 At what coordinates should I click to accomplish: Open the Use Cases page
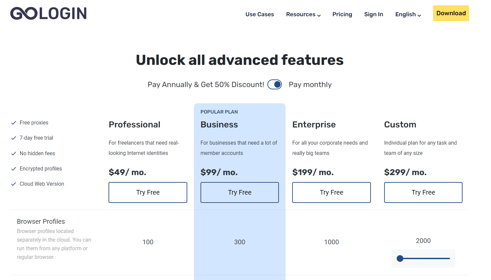[260, 15]
